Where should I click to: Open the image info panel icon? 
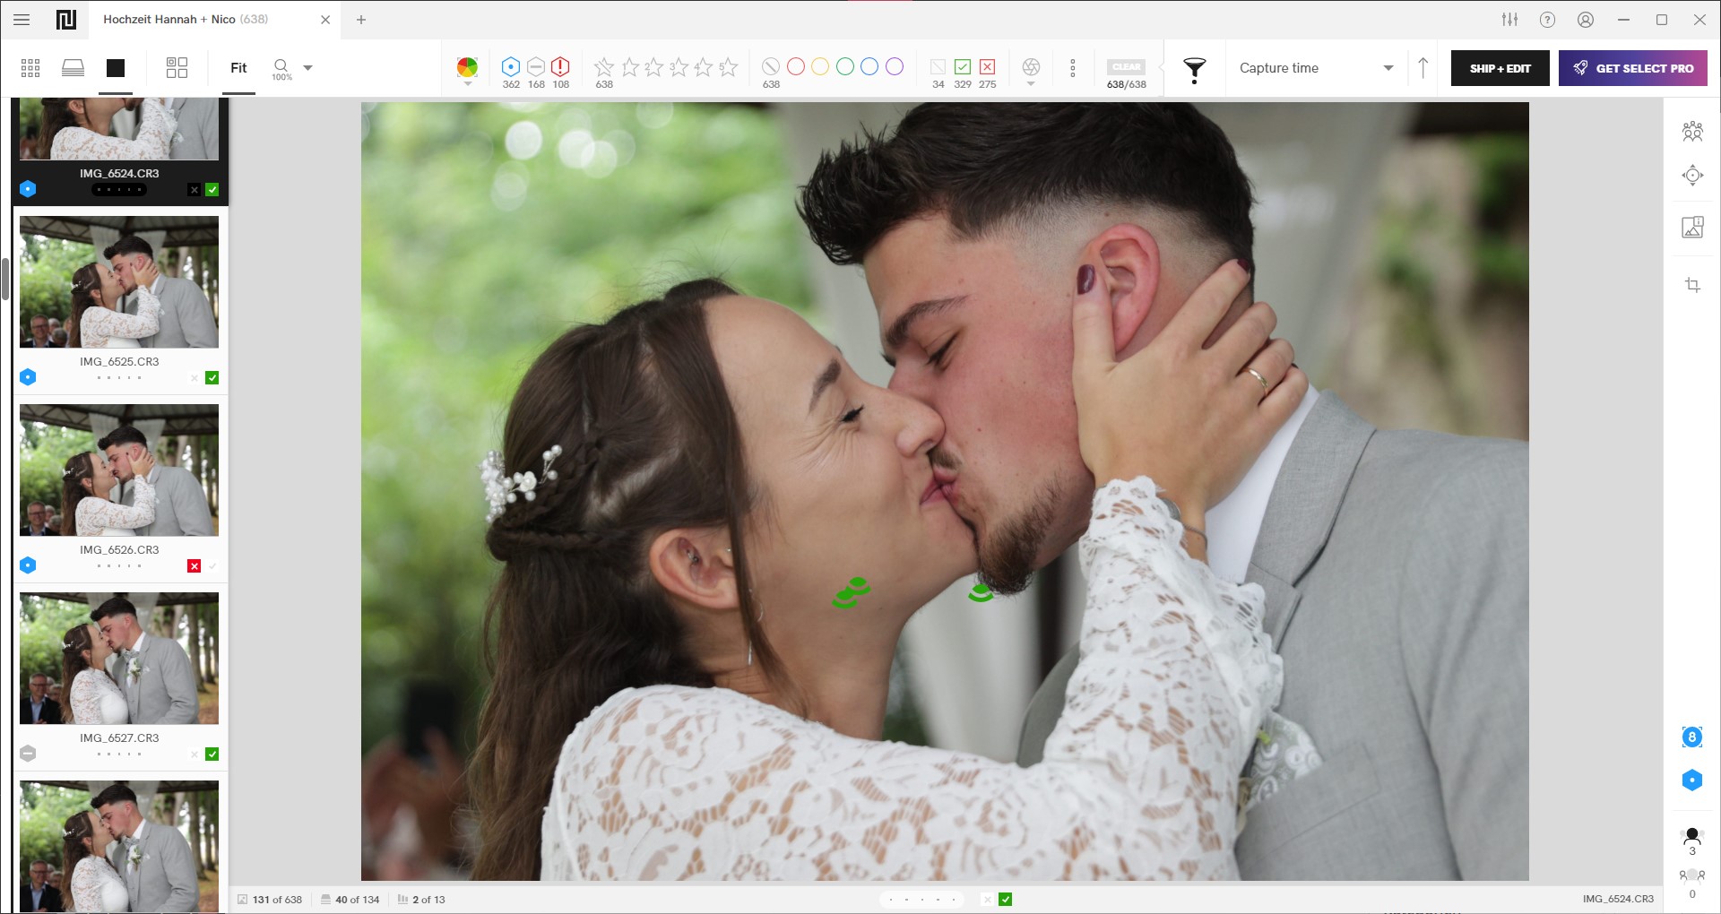click(x=1692, y=227)
